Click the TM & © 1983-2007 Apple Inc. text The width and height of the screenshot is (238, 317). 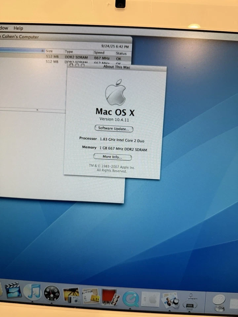point(112,166)
